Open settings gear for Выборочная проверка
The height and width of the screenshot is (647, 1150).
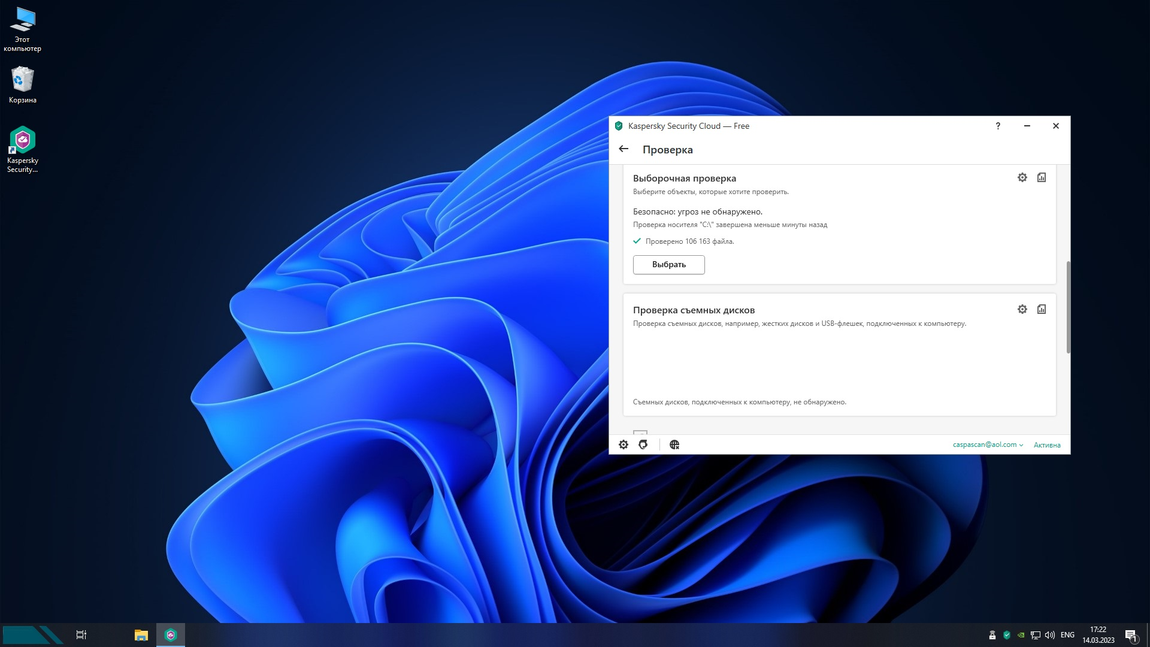1022,177
